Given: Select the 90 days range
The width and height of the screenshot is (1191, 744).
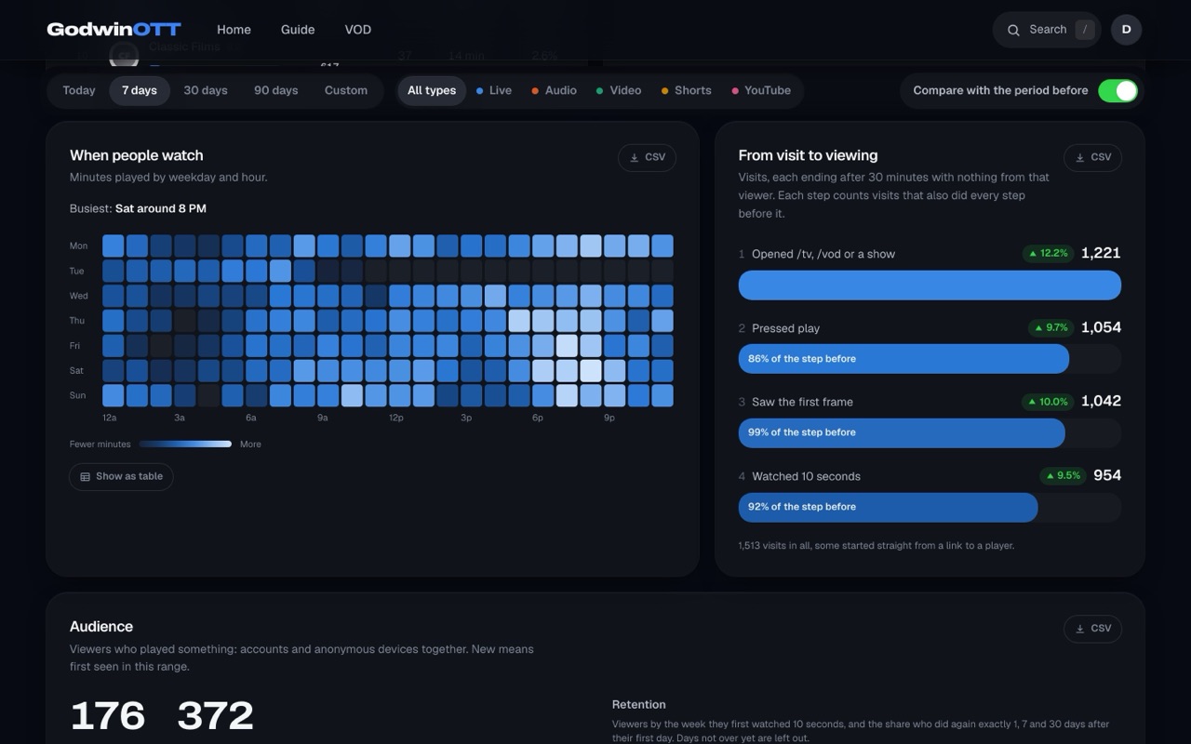Looking at the screenshot, I should pos(276,90).
